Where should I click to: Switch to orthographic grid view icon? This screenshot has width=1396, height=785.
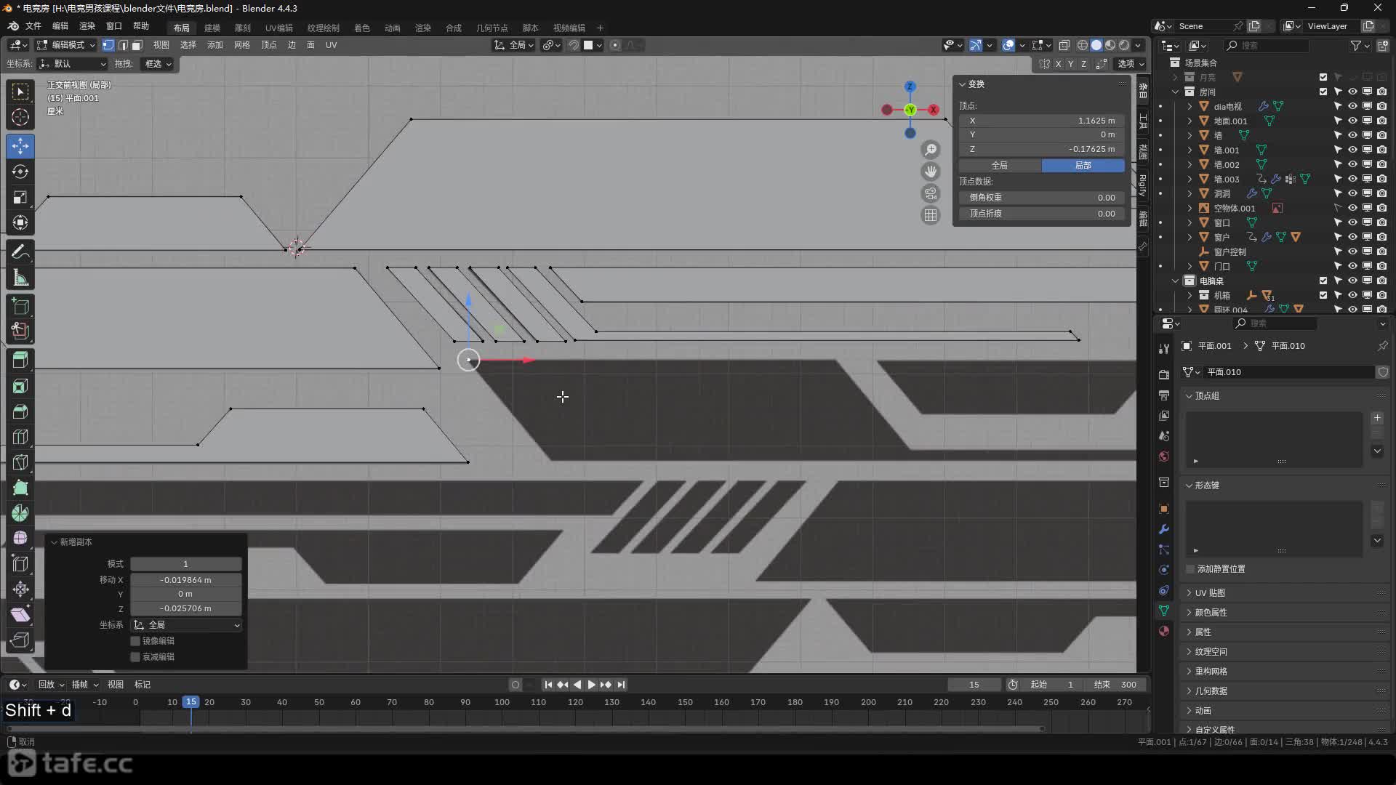[931, 215]
